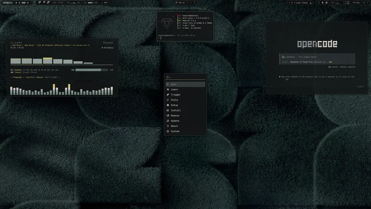Open the System menu entry

185,131
